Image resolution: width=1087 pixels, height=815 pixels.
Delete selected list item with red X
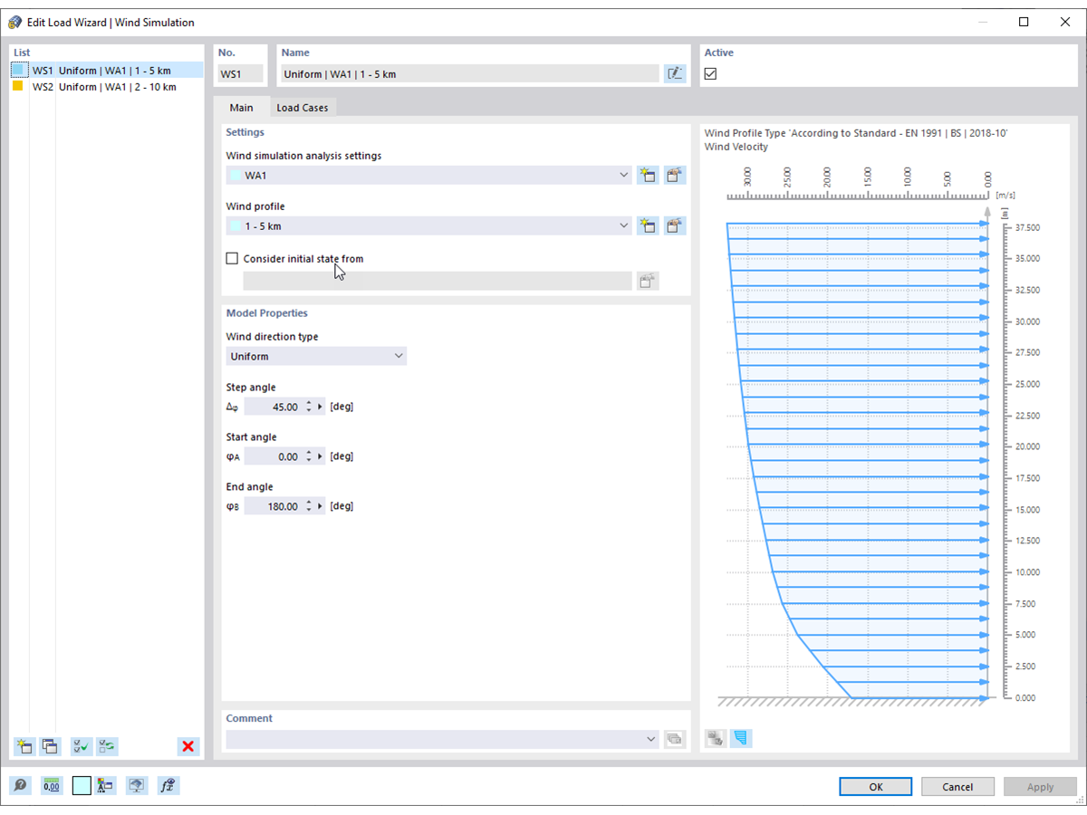pos(188,747)
